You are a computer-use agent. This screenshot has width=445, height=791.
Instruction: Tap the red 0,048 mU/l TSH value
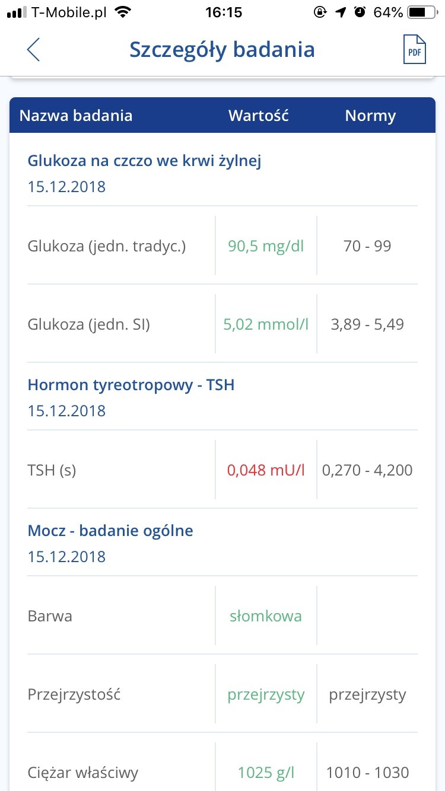tap(266, 470)
